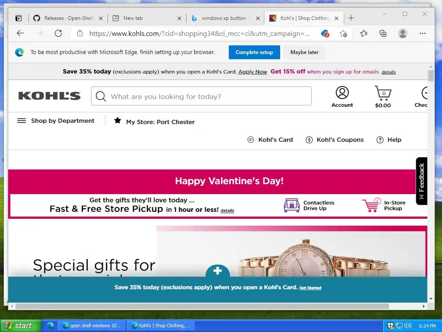442x332 pixels.
Task: Click the security shield tray icon
Action: coord(390,326)
